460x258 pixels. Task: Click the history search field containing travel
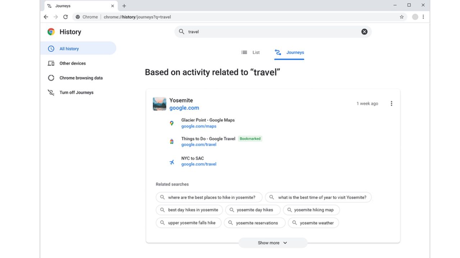click(273, 32)
